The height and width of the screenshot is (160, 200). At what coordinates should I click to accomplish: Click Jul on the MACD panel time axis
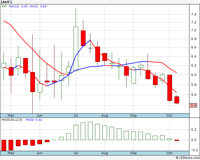[x=76, y=153]
